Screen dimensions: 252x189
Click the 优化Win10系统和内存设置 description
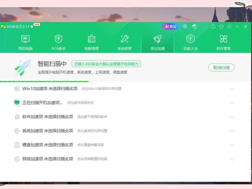click(x=101, y=89)
